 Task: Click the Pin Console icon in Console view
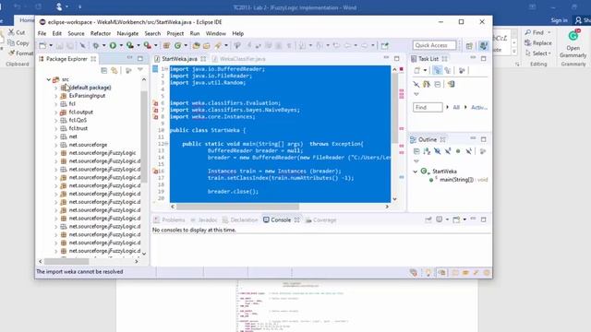point(428,219)
